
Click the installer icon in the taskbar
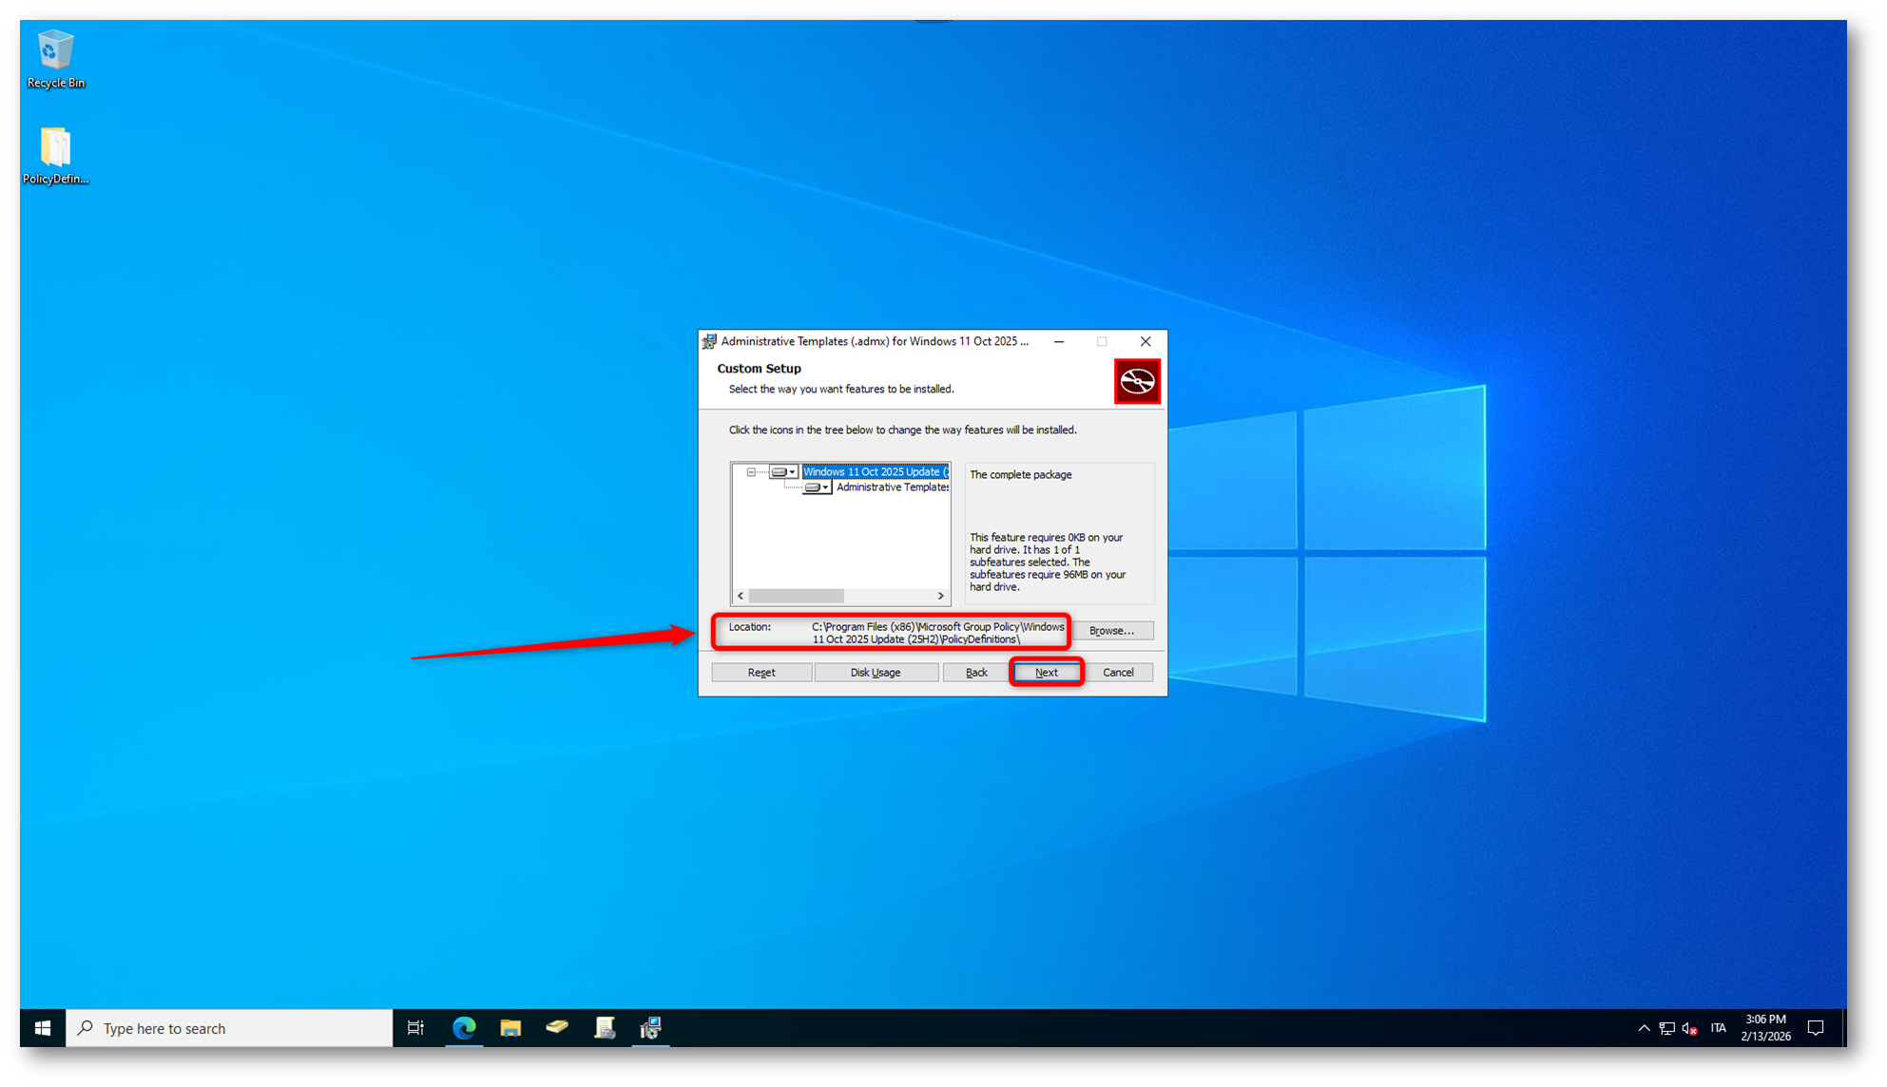click(651, 1028)
